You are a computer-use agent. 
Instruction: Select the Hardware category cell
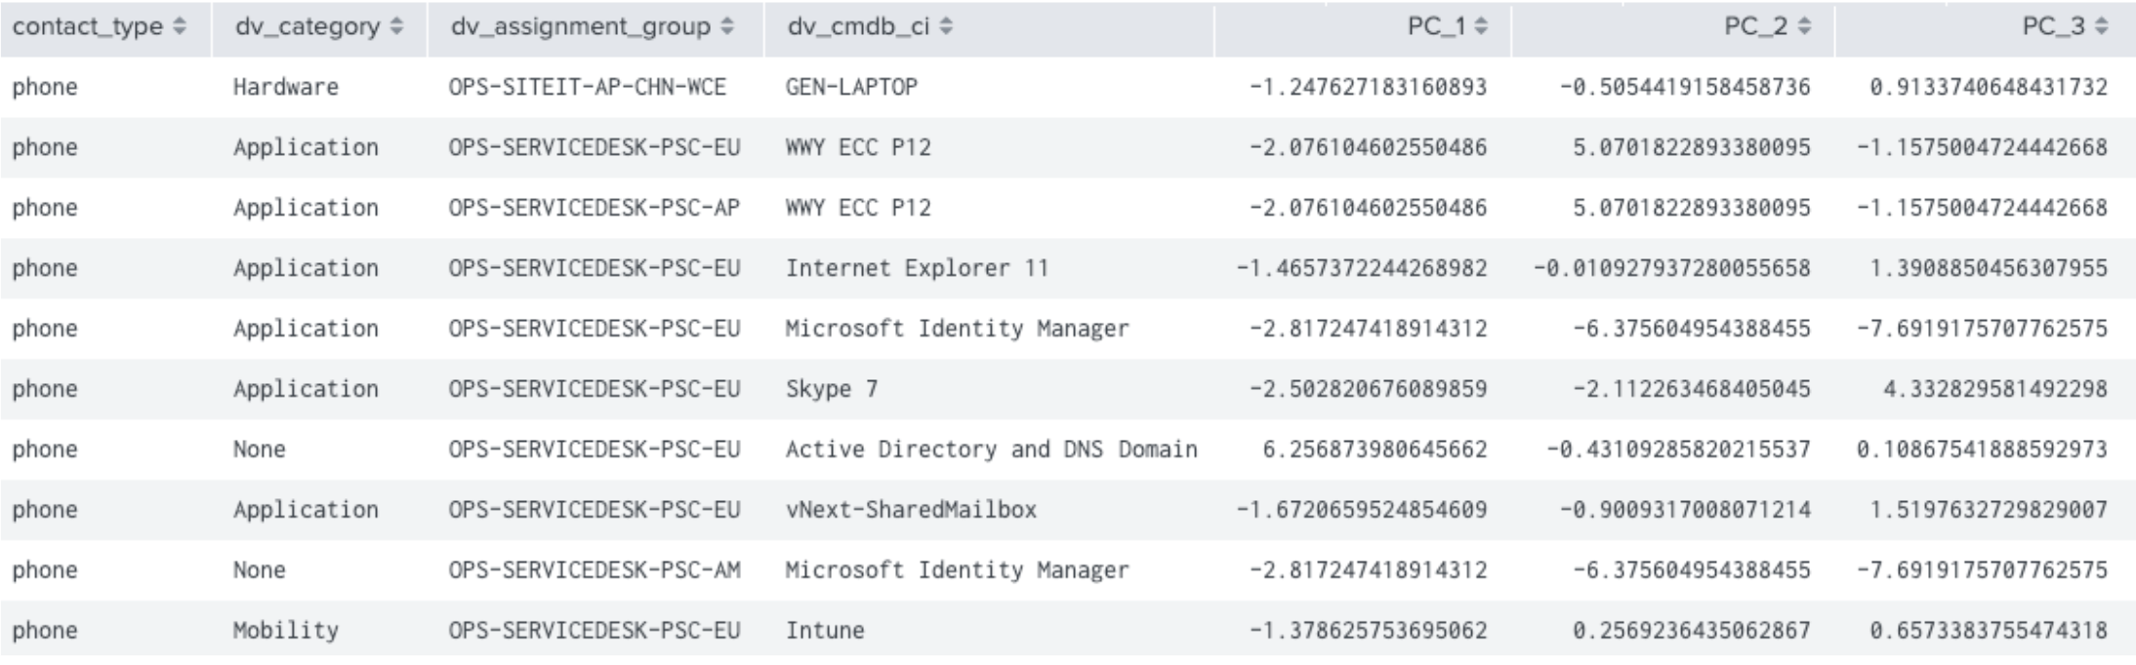(285, 88)
